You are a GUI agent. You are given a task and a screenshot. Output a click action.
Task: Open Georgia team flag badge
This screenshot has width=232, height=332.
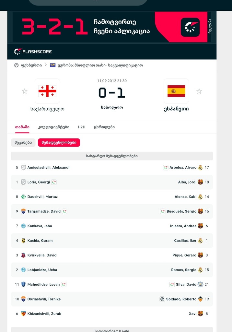(x=47, y=91)
